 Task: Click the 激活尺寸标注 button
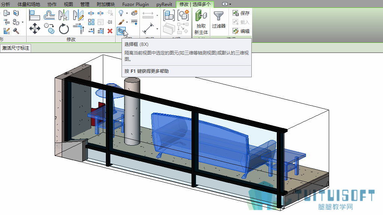tap(16, 48)
